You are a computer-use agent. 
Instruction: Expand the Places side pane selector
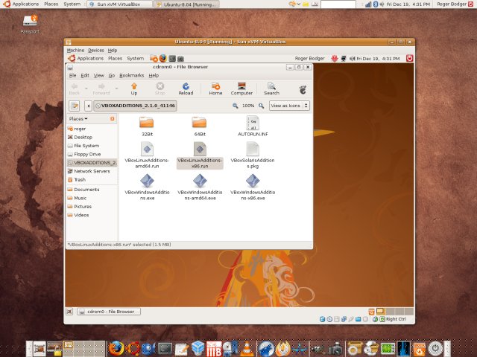pos(78,119)
